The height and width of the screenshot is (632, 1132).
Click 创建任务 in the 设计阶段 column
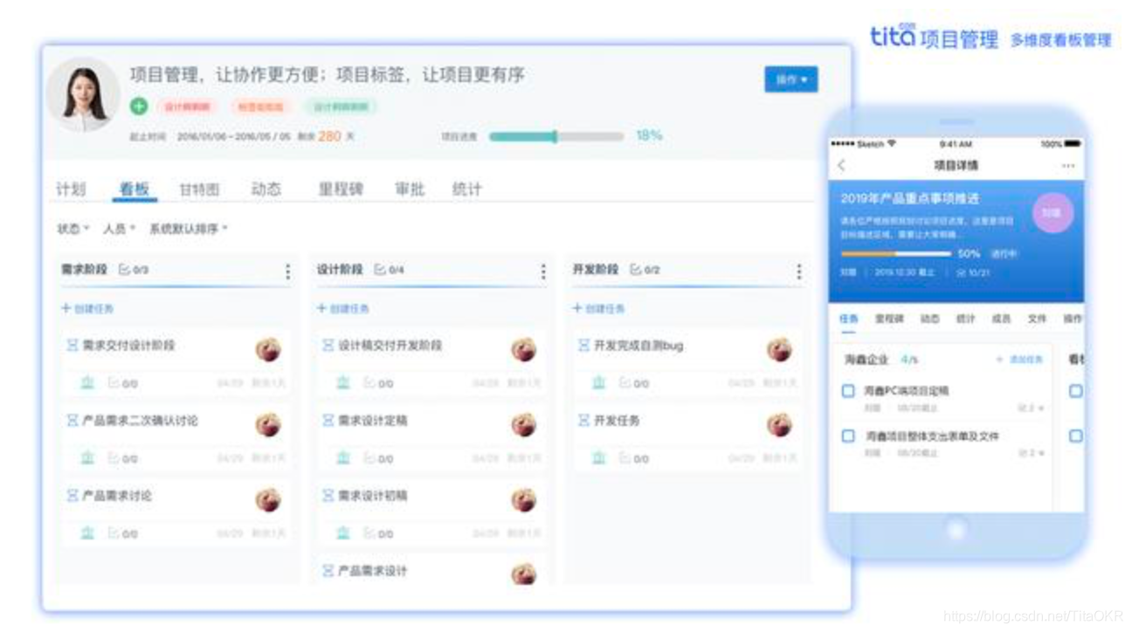[x=343, y=308]
